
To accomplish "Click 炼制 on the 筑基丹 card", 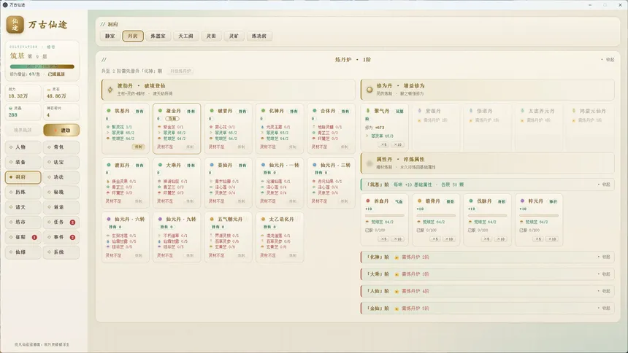I will pyautogui.click(x=139, y=147).
